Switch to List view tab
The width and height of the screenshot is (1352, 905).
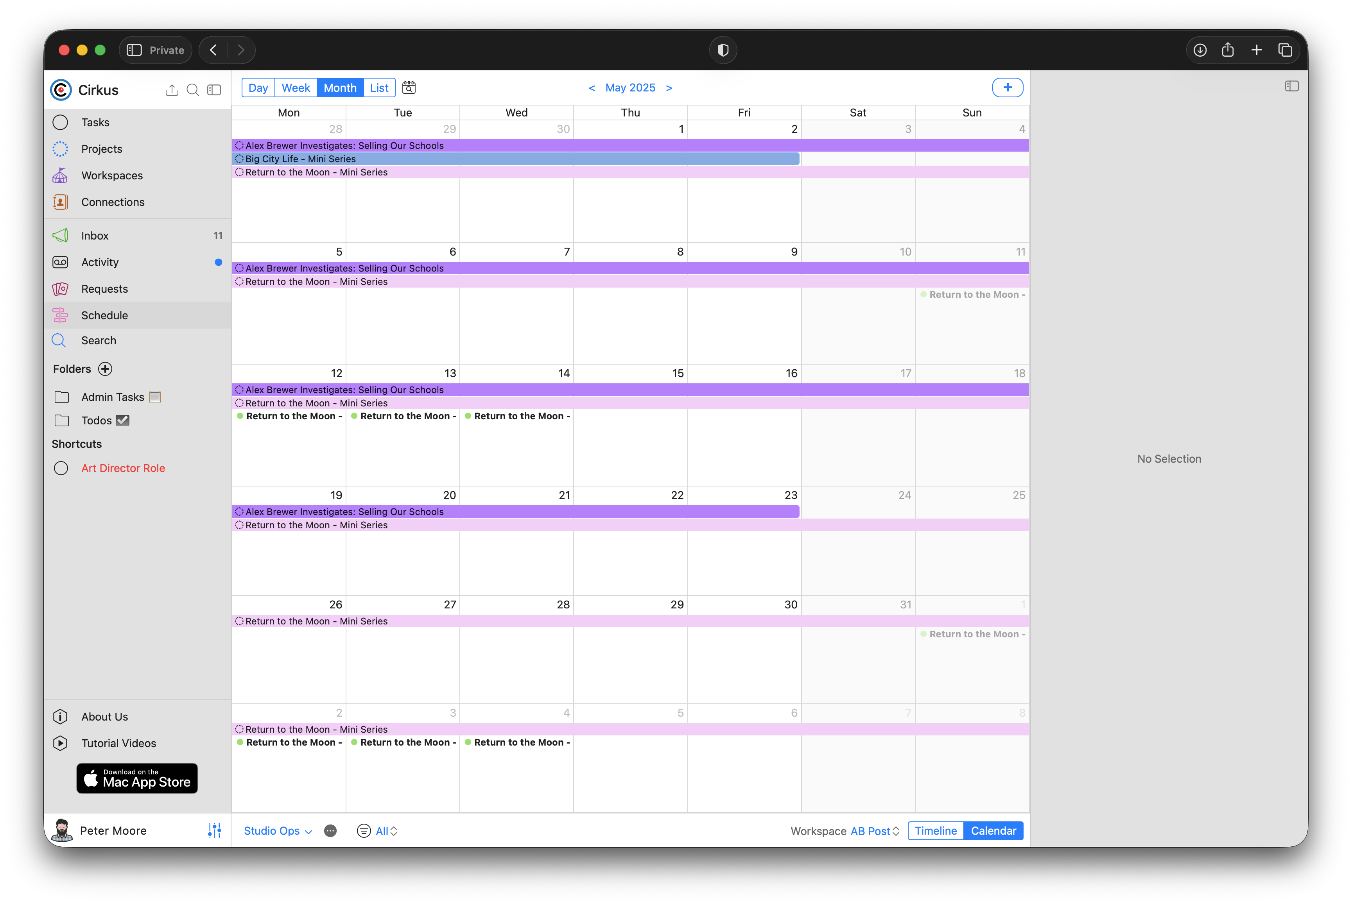tap(379, 88)
